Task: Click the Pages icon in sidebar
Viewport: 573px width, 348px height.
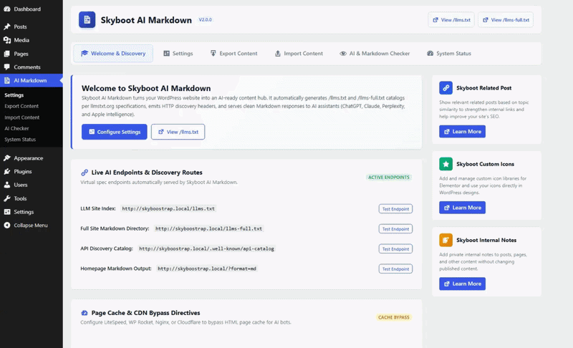Action: click(7, 54)
